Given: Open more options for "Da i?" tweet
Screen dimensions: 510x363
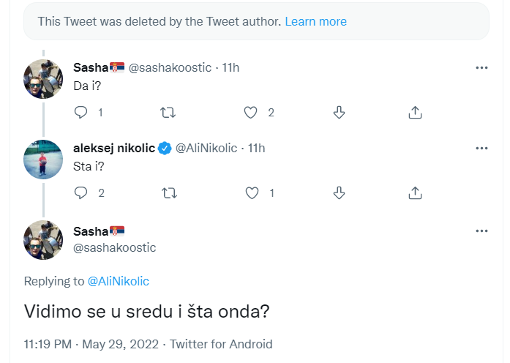Looking at the screenshot, I should [481, 67].
